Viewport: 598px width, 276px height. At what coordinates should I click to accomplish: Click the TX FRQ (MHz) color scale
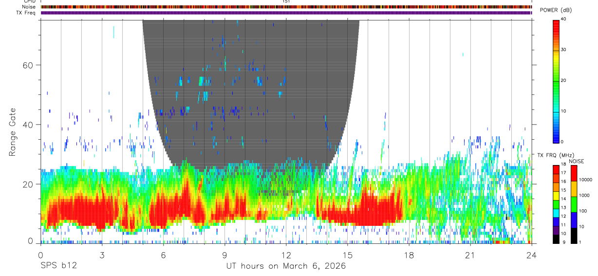coord(556,204)
